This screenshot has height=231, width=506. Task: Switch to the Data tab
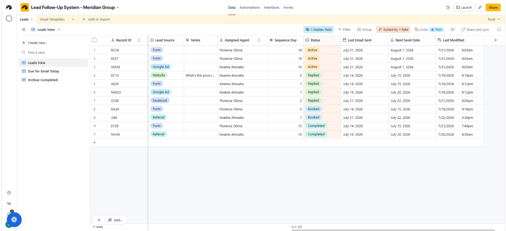(x=232, y=7)
